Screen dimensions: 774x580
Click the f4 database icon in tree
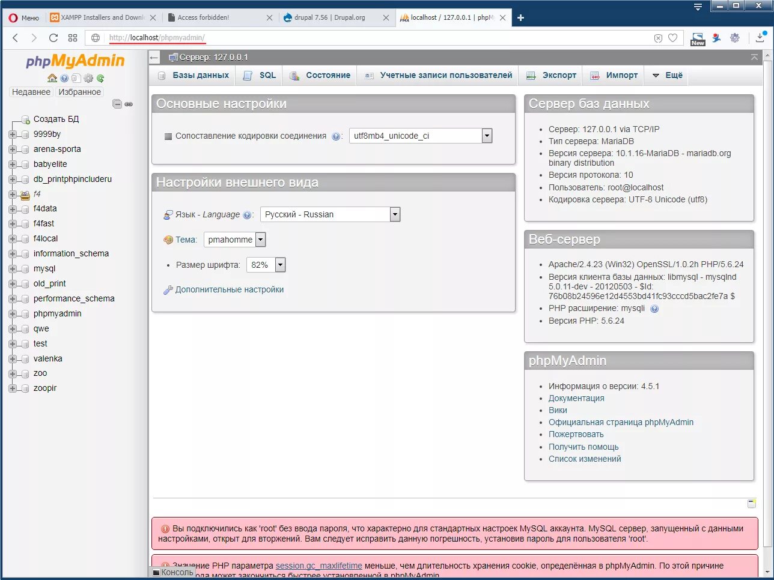click(25, 194)
